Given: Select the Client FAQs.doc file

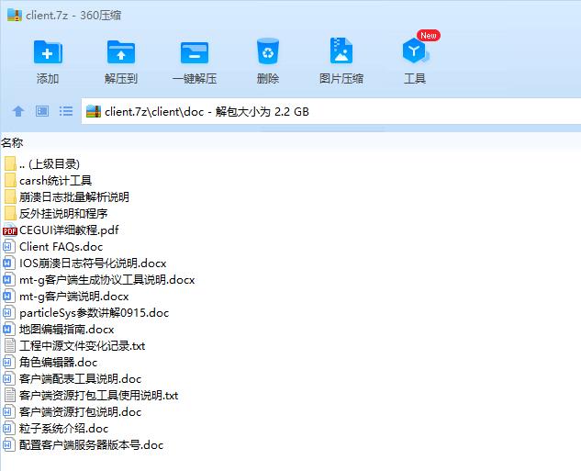Looking at the screenshot, I should 61,247.
